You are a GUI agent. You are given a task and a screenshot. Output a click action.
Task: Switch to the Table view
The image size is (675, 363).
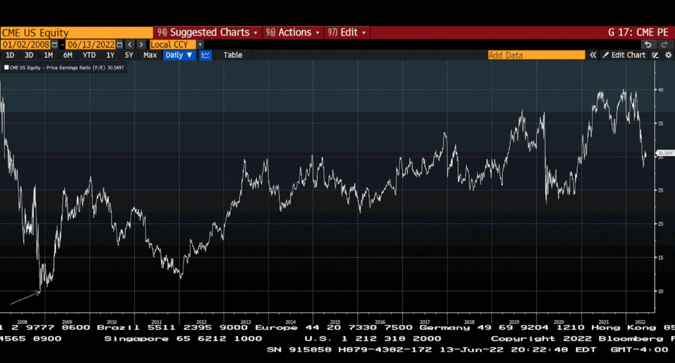(233, 55)
